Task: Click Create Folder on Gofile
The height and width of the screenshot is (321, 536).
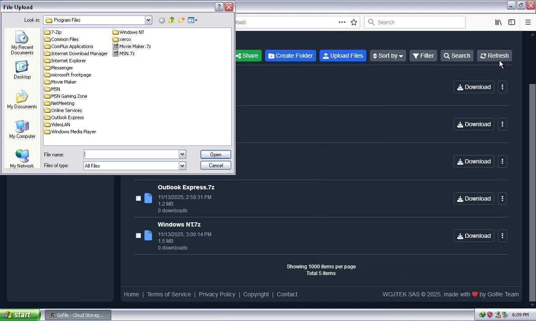Action: (x=291, y=56)
